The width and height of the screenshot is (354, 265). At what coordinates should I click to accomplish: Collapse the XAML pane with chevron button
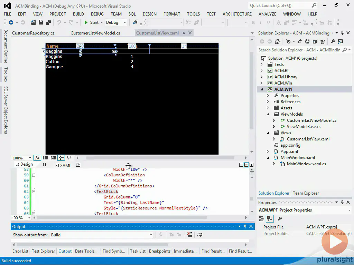click(x=252, y=165)
